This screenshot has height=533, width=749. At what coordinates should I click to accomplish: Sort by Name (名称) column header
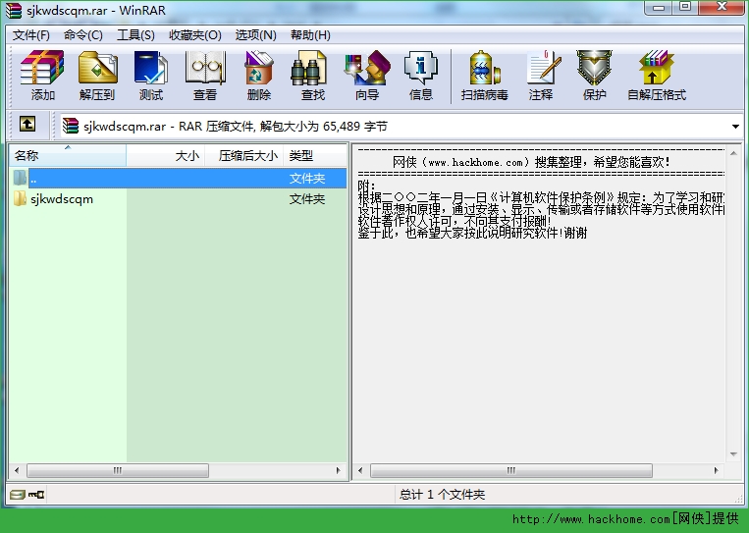click(68, 156)
